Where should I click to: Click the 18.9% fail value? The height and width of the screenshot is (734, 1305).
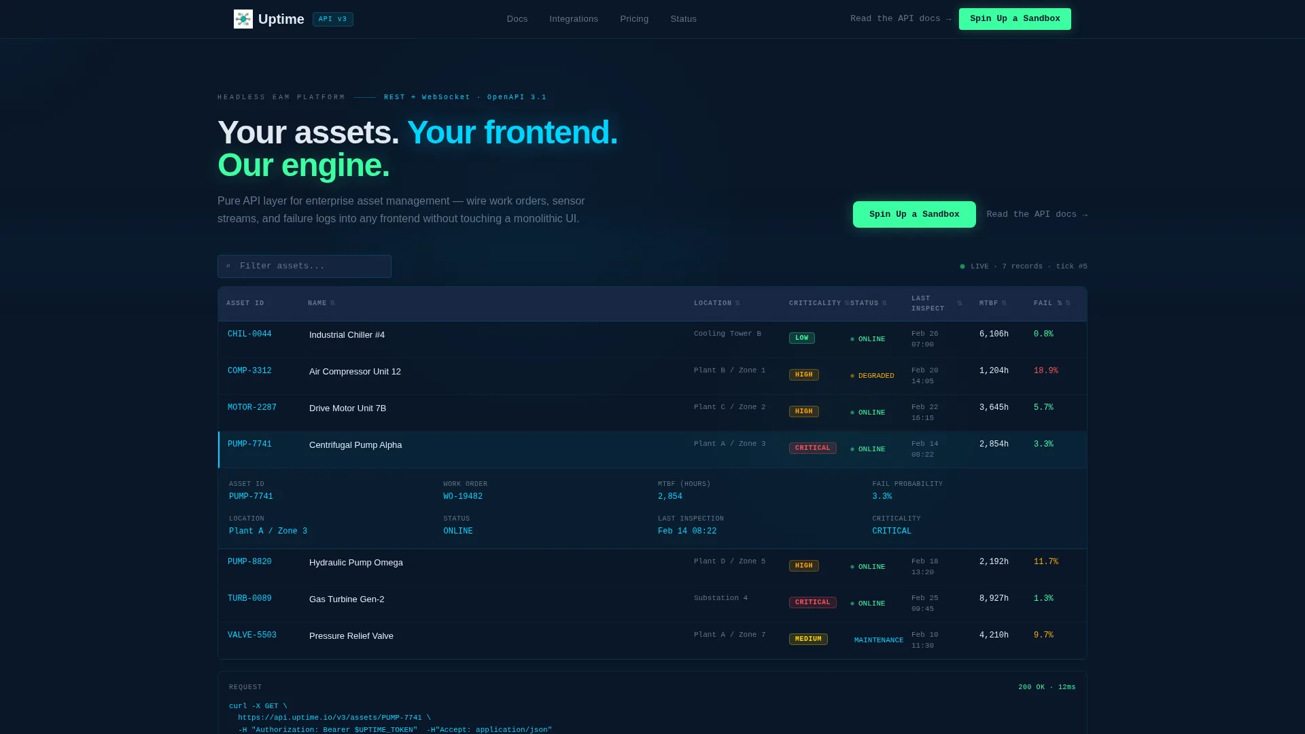[1046, 371]
